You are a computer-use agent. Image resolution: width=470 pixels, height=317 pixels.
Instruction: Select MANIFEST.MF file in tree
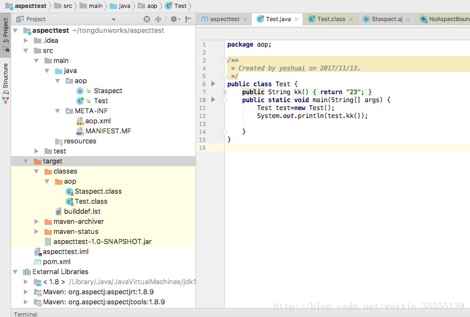tap(108, 131)
